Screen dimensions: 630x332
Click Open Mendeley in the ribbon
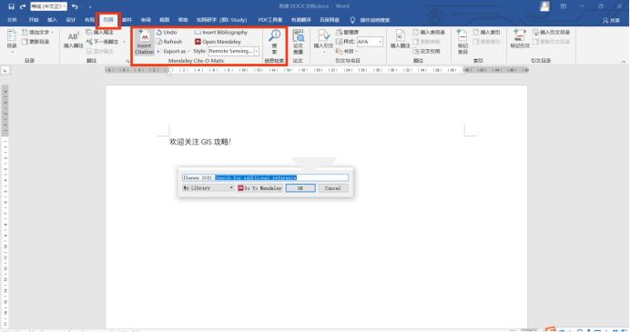(218, 42)
